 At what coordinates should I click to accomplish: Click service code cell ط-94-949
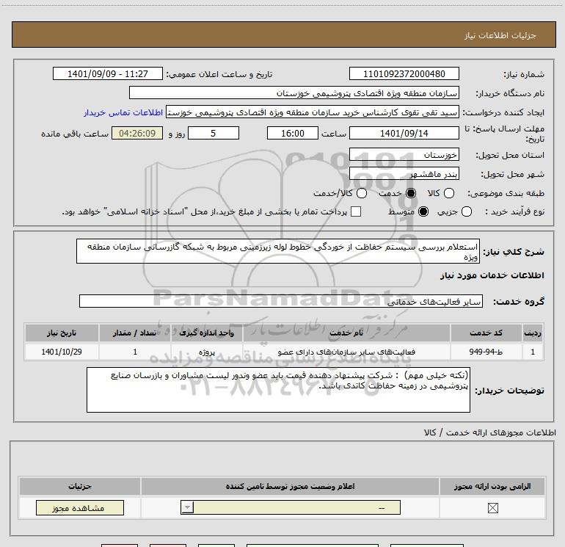pos(486,352)
